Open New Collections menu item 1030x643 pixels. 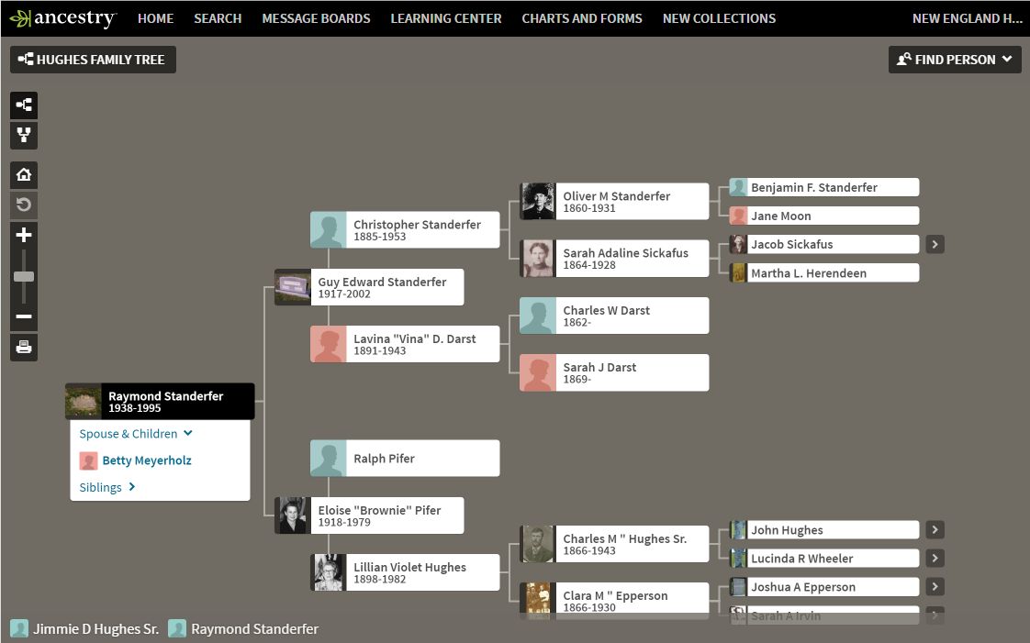click(720, 18)
